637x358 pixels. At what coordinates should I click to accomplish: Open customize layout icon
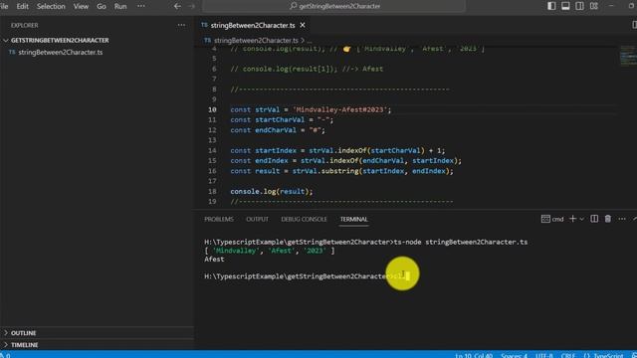tap(594, 6)
